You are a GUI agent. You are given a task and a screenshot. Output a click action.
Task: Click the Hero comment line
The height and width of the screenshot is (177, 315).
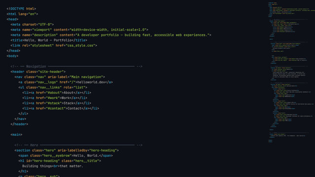point(78,145)
